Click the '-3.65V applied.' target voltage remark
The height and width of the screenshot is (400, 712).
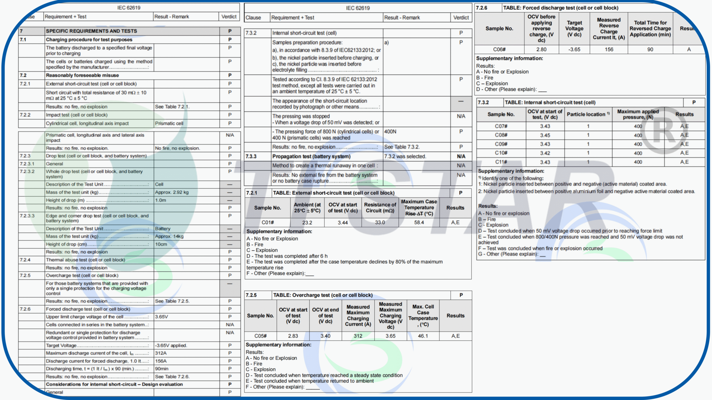point(171,346)
